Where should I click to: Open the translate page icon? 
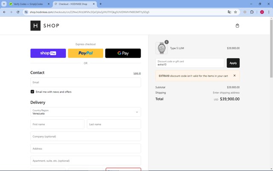229,12
